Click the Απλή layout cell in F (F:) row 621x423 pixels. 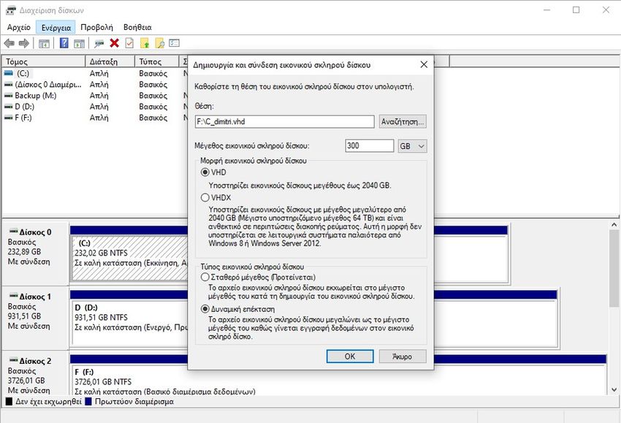(x=99, y=118)
